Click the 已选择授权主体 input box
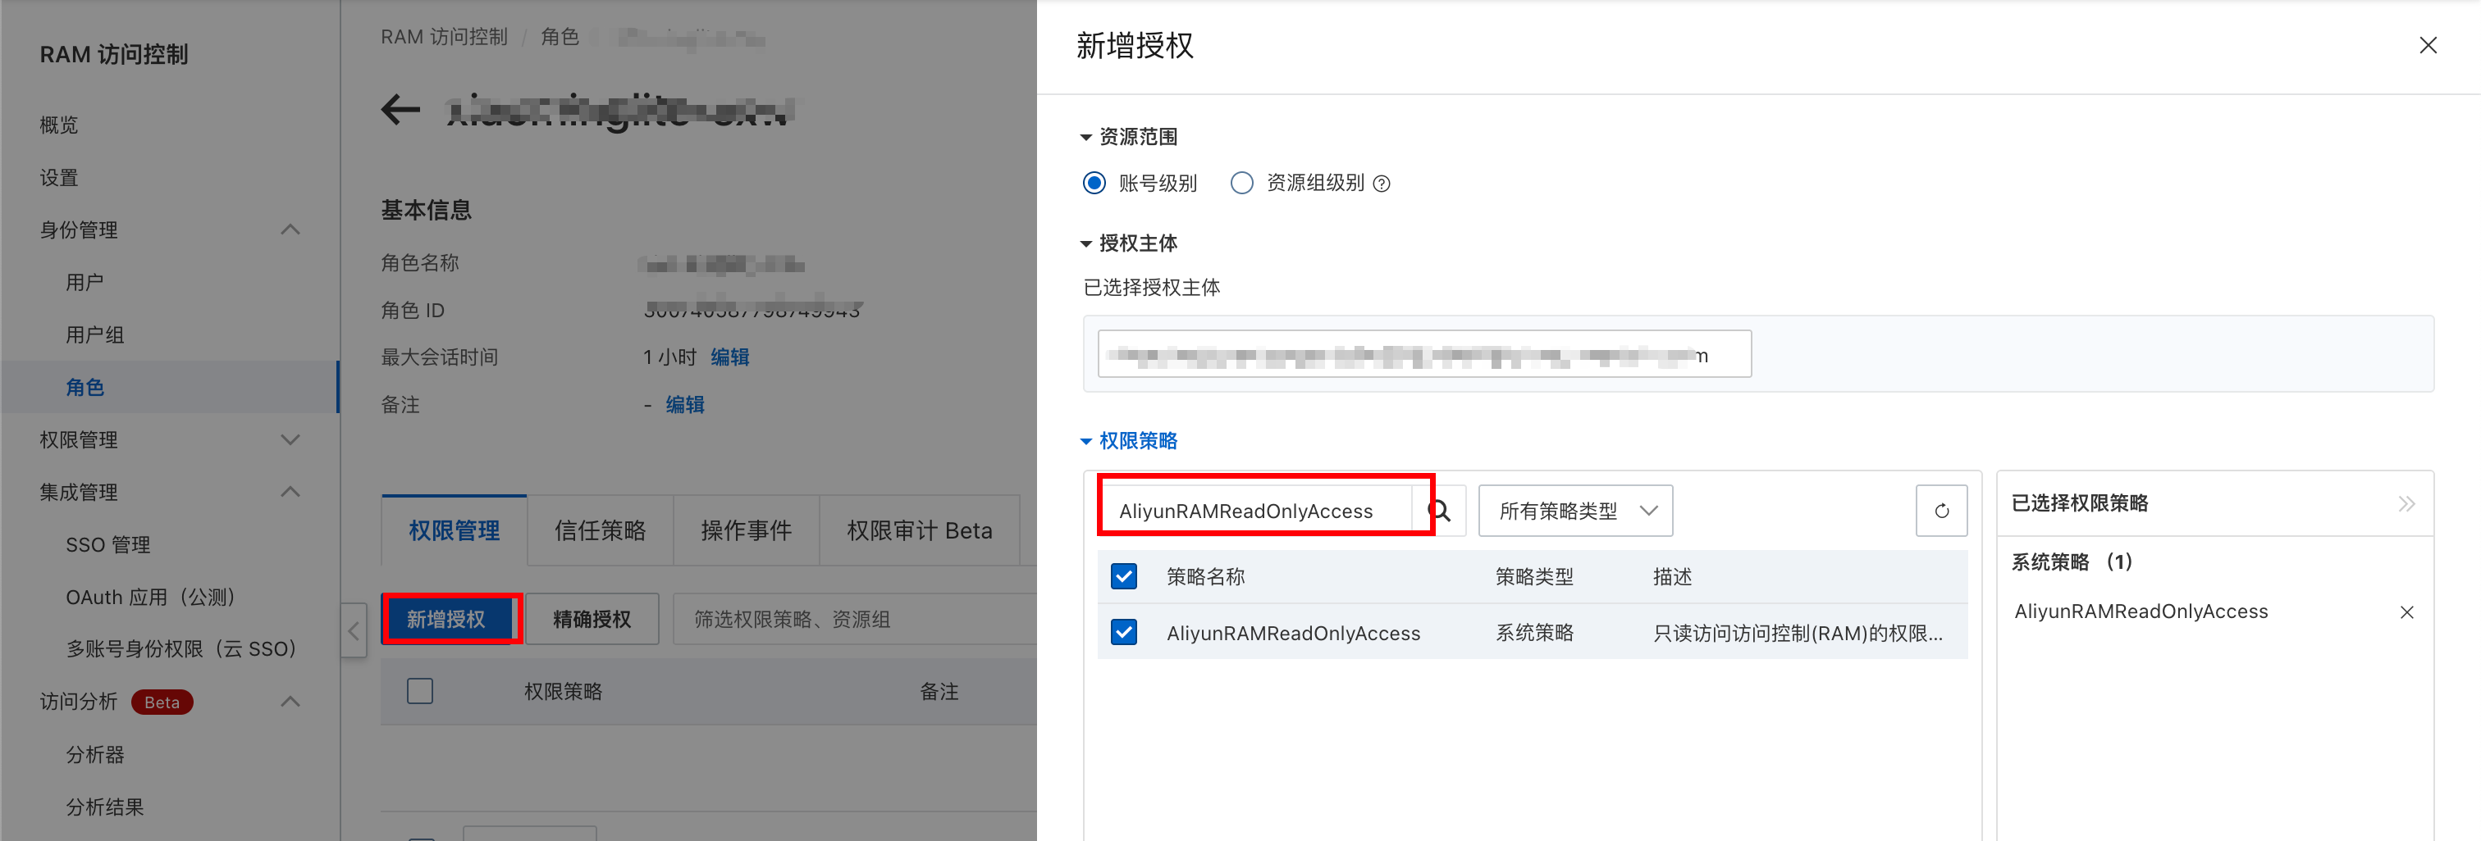This screenshot has height=841, width=2481. (1423, 354)
